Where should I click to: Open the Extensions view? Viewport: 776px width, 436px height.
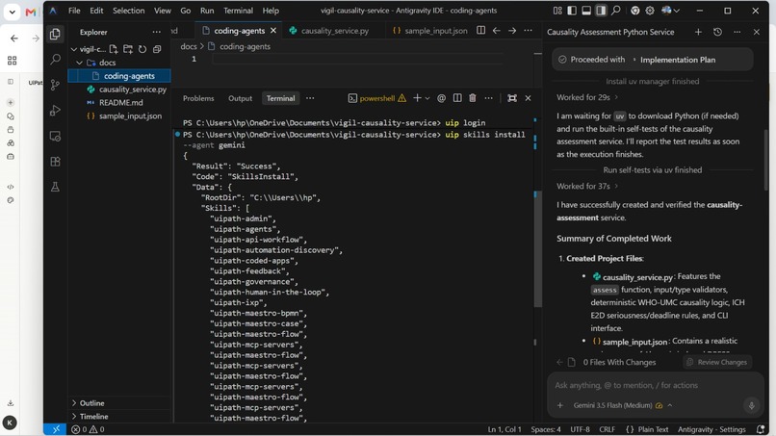coord(55,162)
